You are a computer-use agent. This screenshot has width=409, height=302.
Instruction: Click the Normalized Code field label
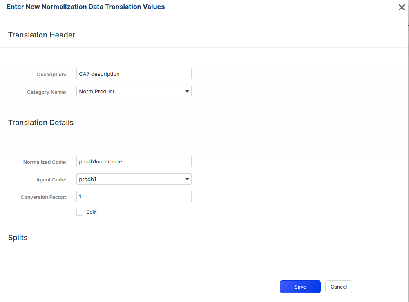(x=45, y=162)
